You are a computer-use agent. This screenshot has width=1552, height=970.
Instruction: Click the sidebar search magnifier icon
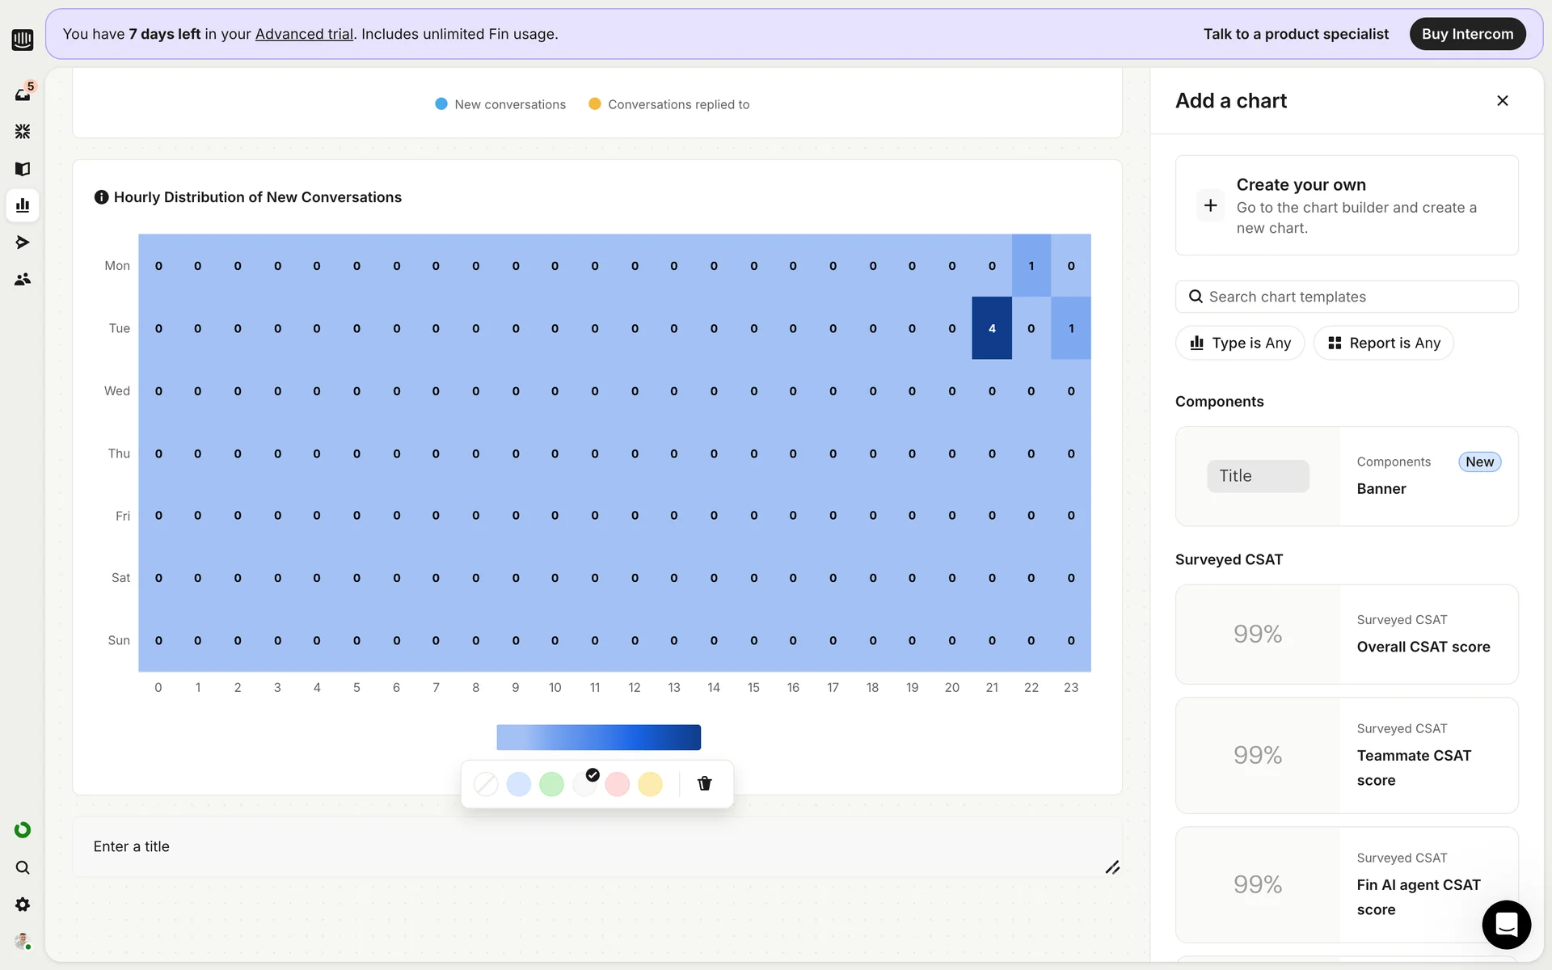pos(23,867)
